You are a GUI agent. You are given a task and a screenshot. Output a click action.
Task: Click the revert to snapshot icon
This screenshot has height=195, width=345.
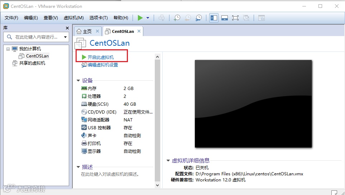pyautogui.click(x=188, y=18)
